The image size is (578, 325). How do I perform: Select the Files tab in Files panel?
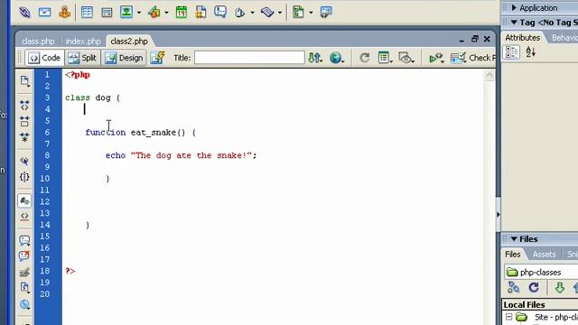pos(512,255)
